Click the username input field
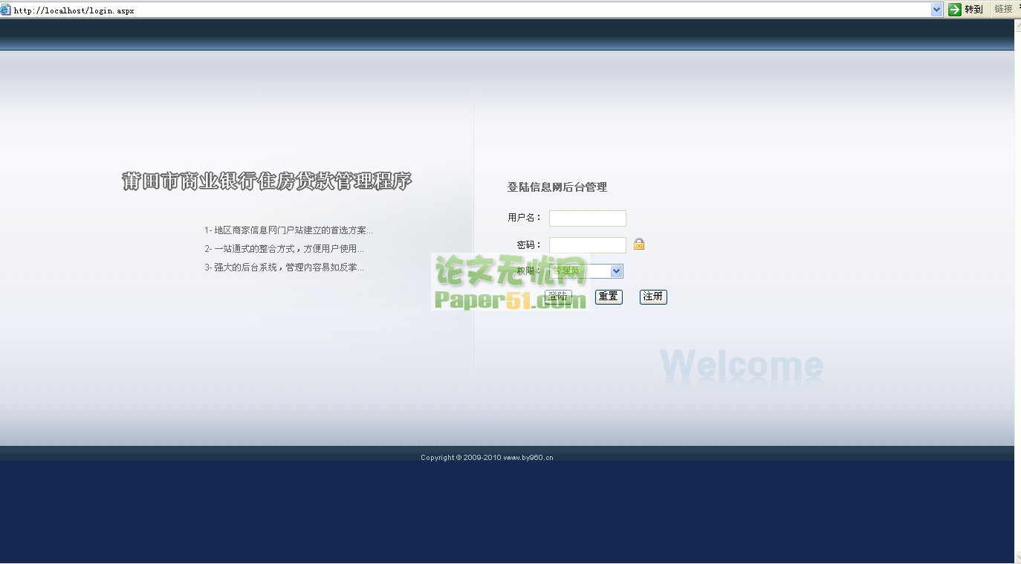Image resolution: width=1021 pixels, height=564 pixels. pyautogui.click(x=588, y=218)
